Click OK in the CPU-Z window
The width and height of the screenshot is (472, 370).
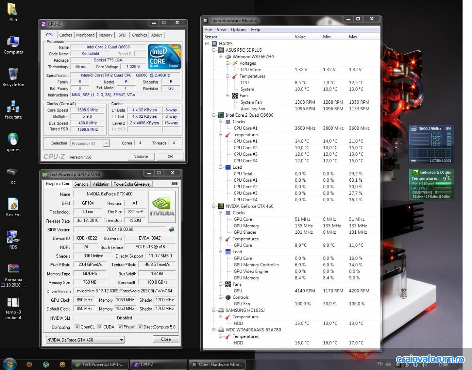[x=170, y=156]
